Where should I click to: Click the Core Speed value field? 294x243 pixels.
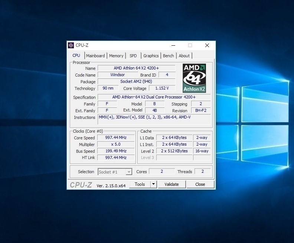click(x=116, y=137)
